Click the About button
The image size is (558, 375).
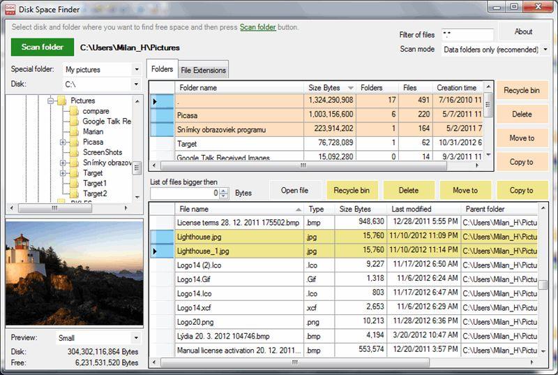click(x=523, y=31)
